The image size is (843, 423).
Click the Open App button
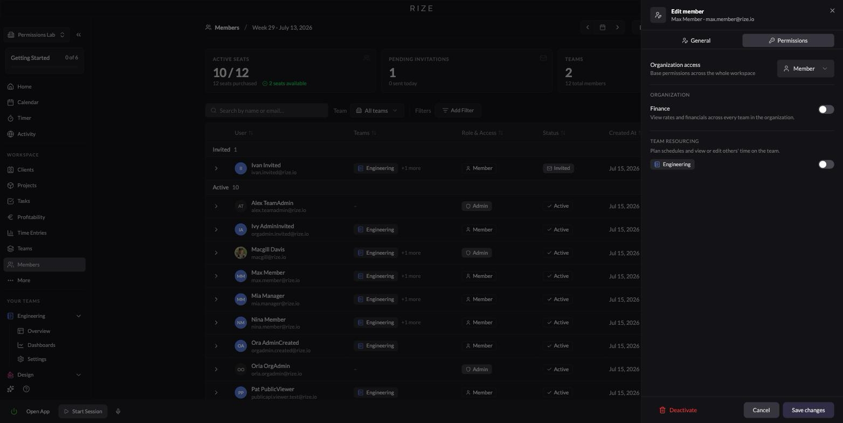[x=38, y=411]
